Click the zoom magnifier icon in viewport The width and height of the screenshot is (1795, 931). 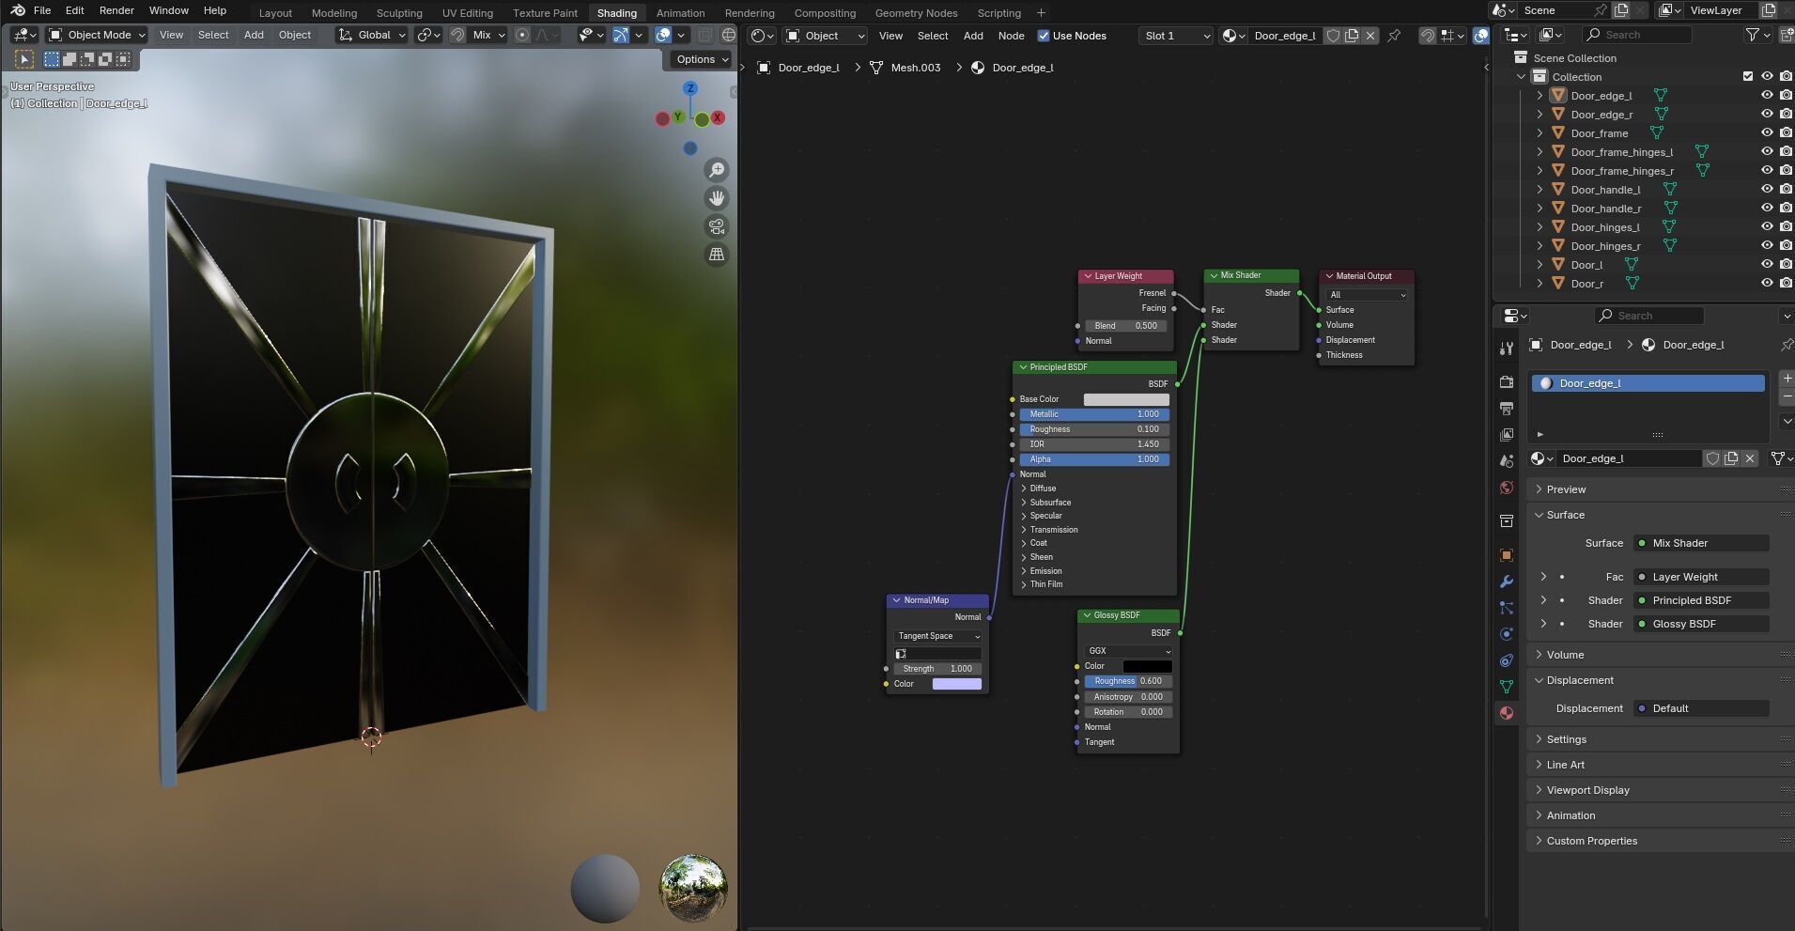click(x=717, y=170)
